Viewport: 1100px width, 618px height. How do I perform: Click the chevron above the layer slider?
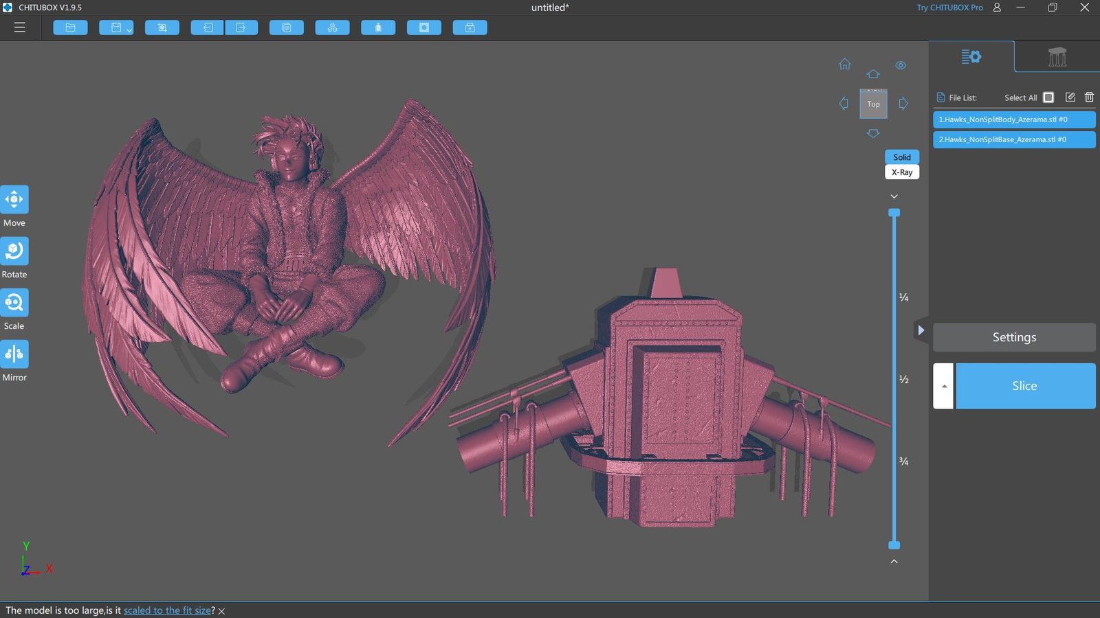[894, 196]
